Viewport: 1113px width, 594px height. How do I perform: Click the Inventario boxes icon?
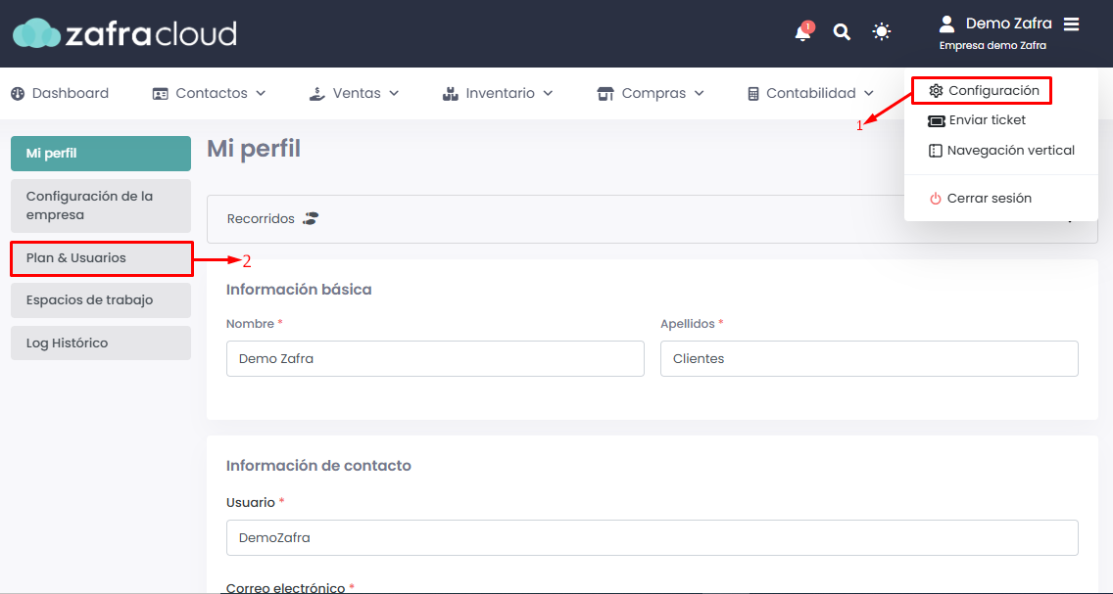click(450, 94)
